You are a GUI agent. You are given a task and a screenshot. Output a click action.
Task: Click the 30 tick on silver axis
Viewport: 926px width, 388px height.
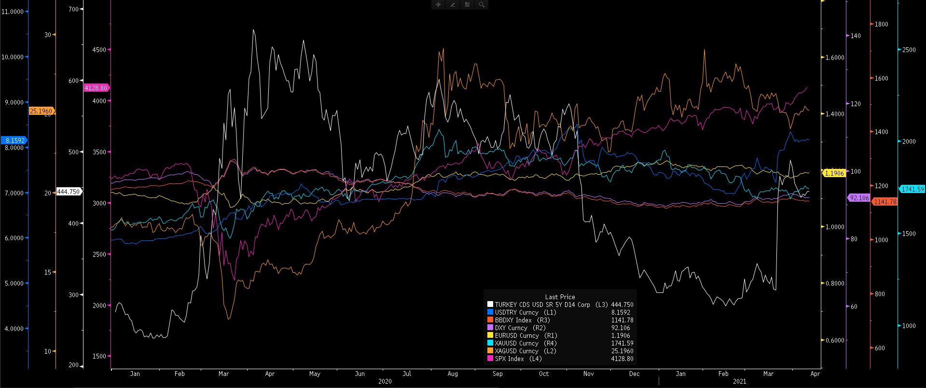coord(47,35)
